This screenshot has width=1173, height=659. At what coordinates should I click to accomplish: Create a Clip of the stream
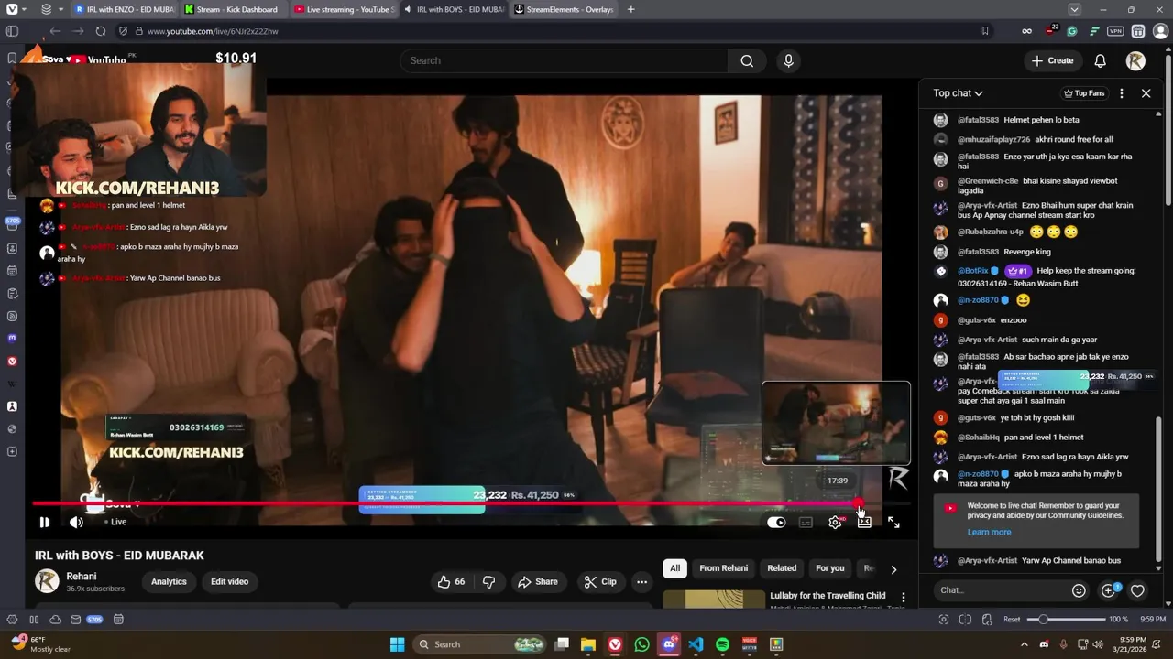pos(600,582)
